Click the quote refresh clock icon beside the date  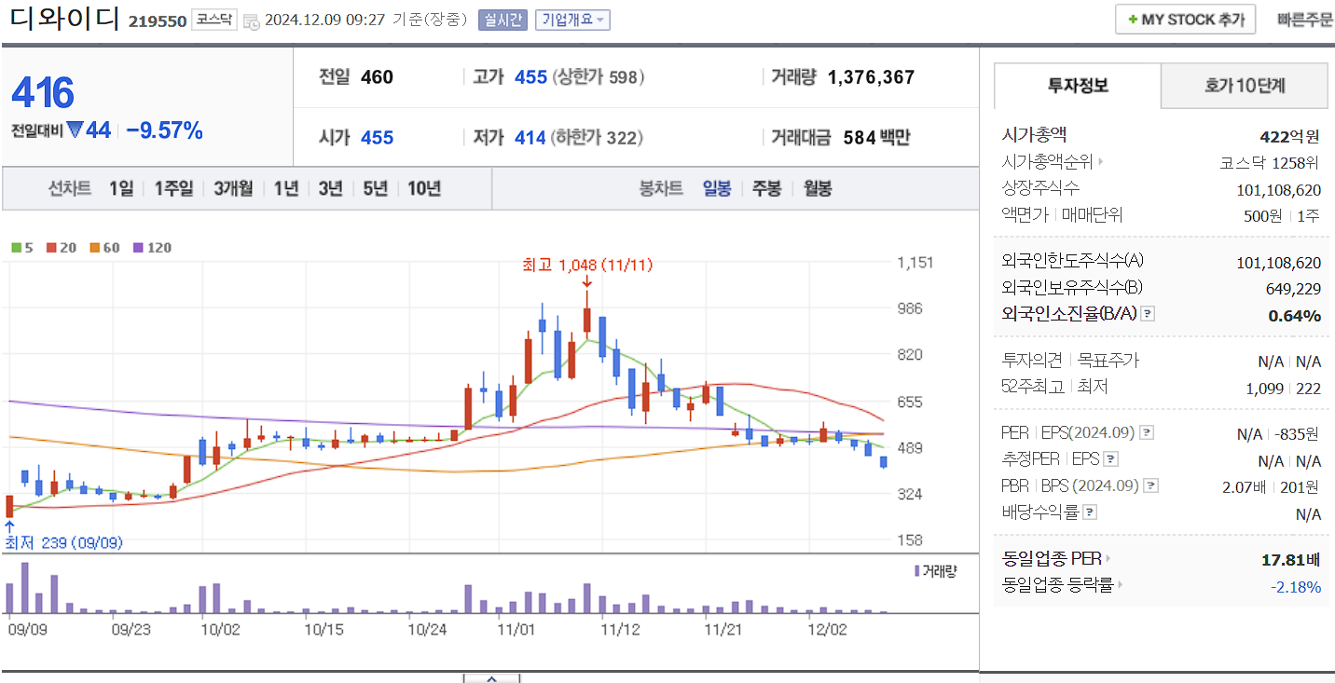252,20
